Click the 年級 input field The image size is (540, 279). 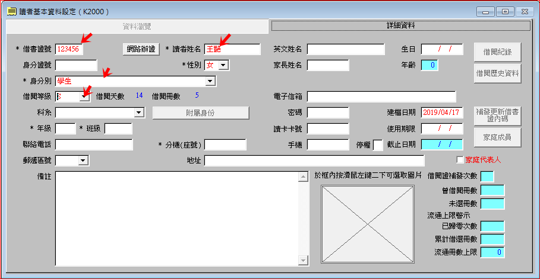point(65,129)
